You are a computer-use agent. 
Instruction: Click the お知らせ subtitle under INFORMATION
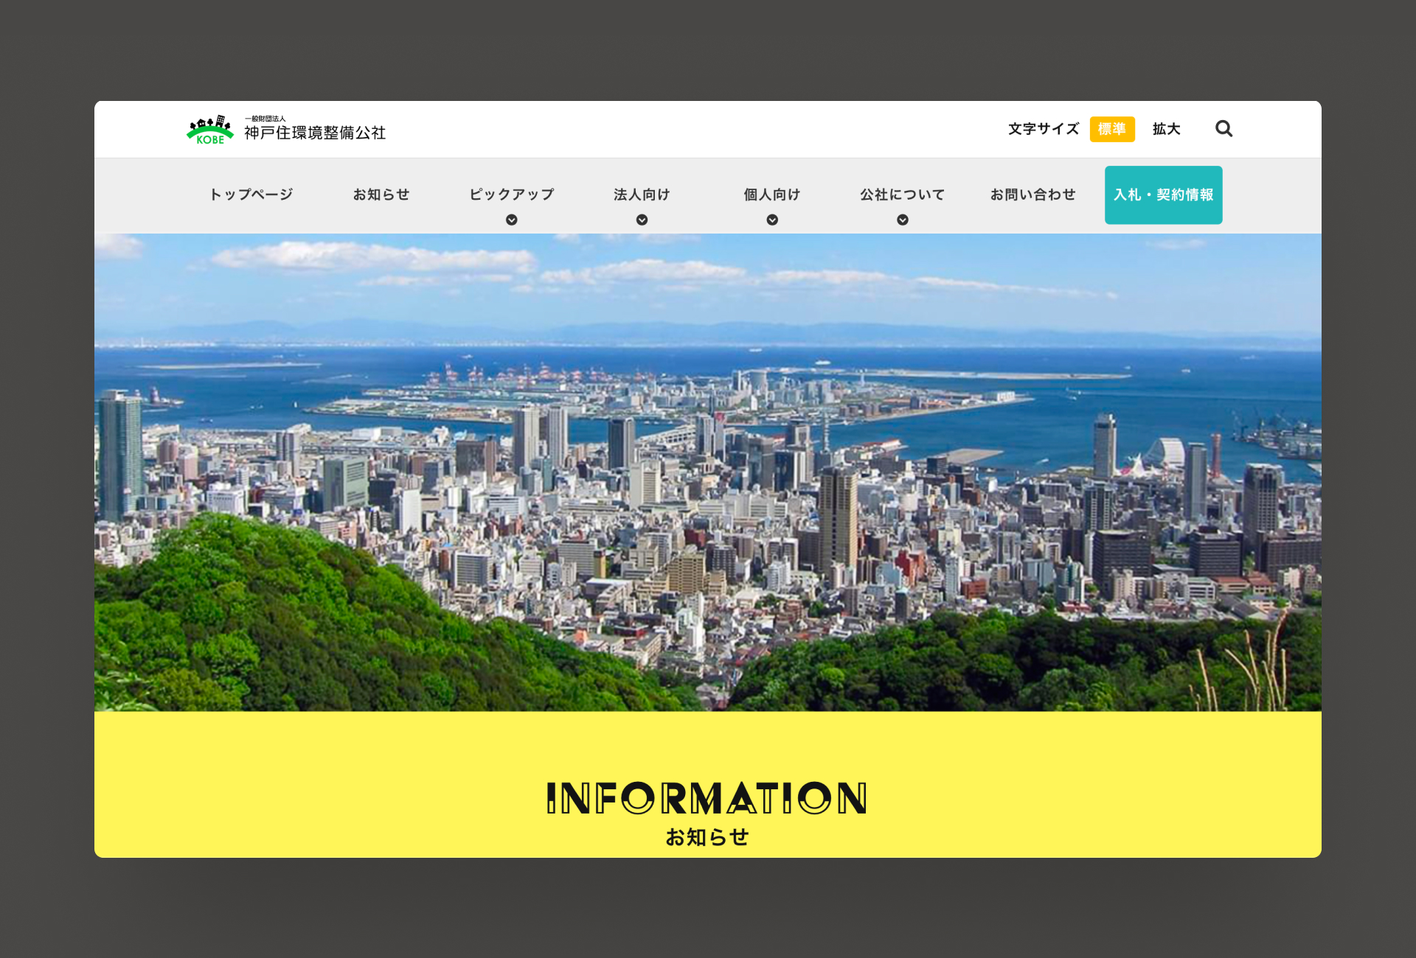[x=707, y=837]
